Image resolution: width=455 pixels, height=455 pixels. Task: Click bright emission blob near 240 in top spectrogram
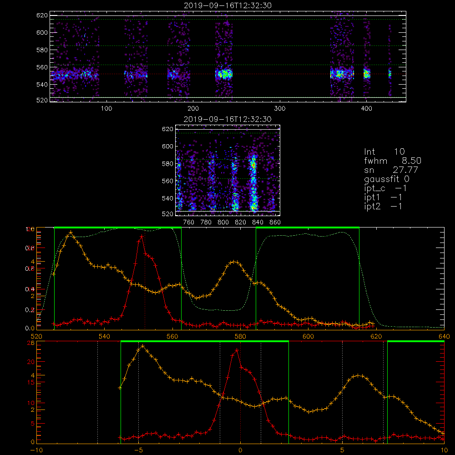[224, 74]
